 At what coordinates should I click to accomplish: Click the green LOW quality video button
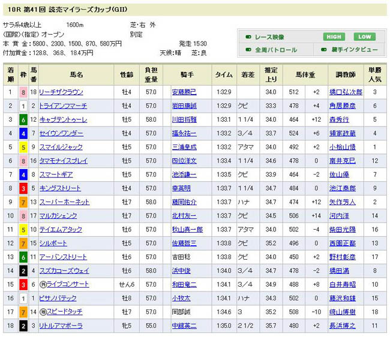pos(364,37)
